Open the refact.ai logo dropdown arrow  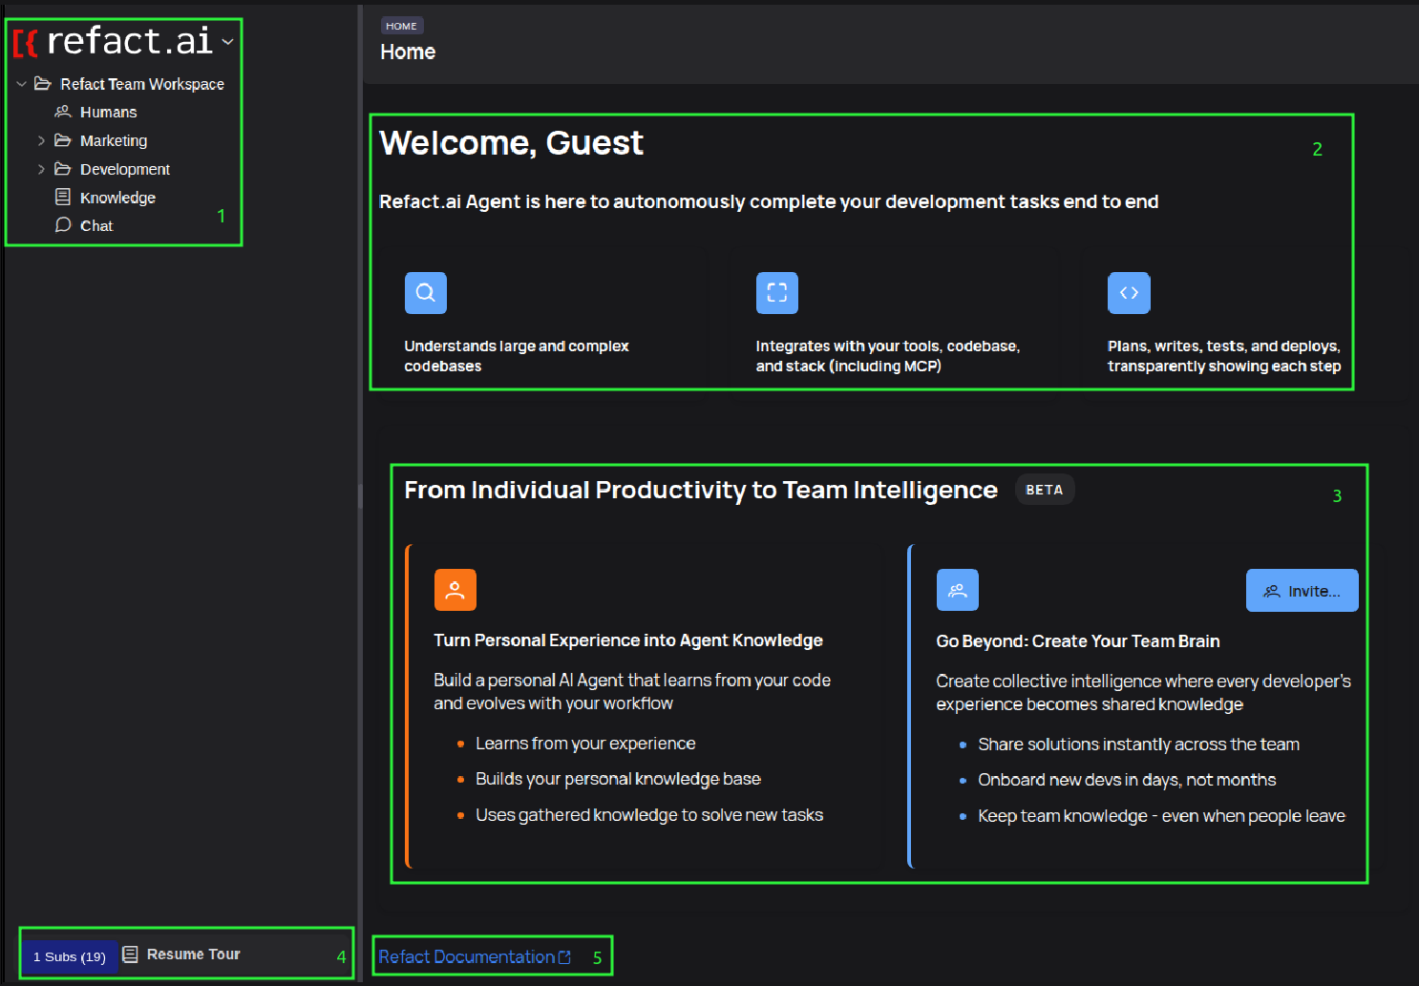coord(227,42)
